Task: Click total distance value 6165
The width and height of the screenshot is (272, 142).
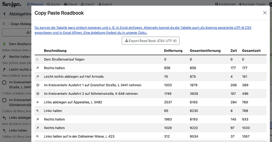Action: 193,102
